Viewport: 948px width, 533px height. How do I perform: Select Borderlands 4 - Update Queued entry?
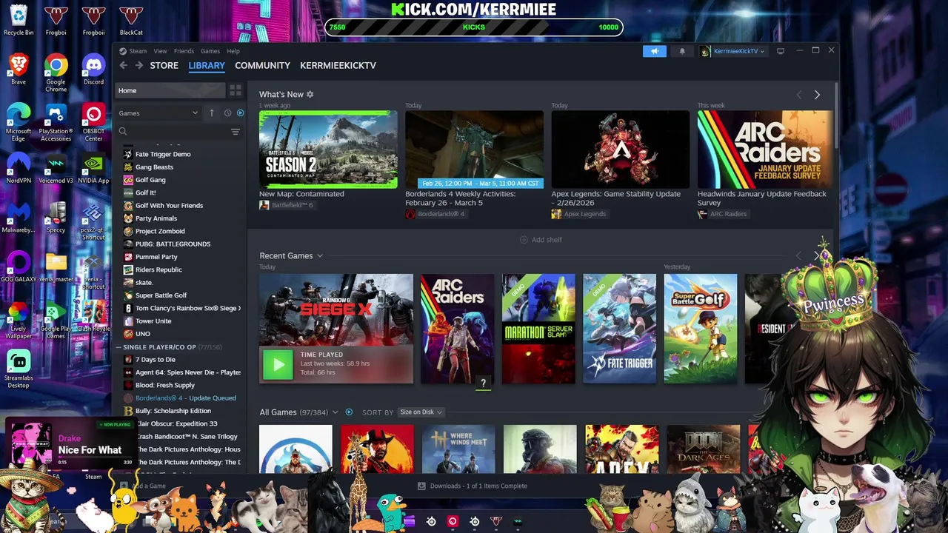click(x=185, y=398)
